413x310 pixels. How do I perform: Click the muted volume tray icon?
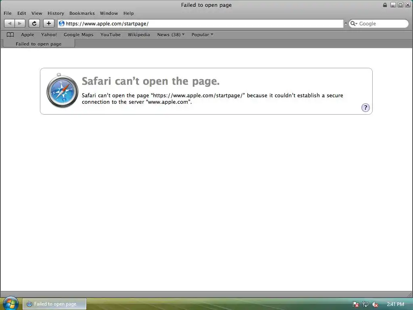point(375,304)
